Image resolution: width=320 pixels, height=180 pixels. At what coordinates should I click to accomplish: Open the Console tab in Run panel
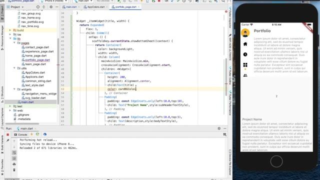pyautogui.click(x=20, y=134)
